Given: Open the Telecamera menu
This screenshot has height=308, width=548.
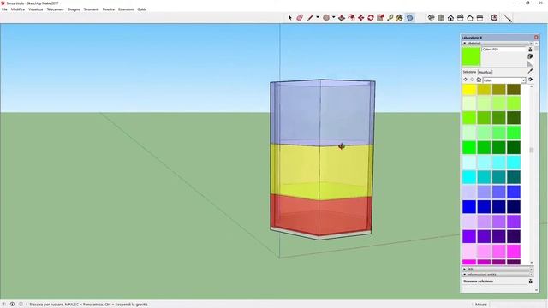Looking at the screenshot, I should tap(55, 9).
